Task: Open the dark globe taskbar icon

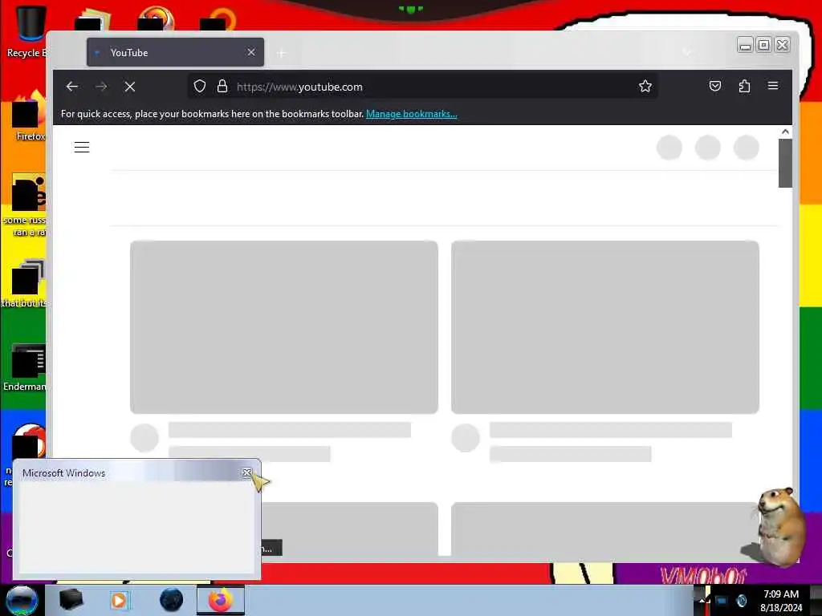Action: [x=171, y=600]
